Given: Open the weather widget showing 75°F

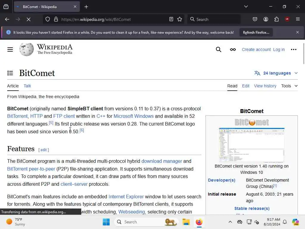Looking at the screenshot, I should (15, 222).
